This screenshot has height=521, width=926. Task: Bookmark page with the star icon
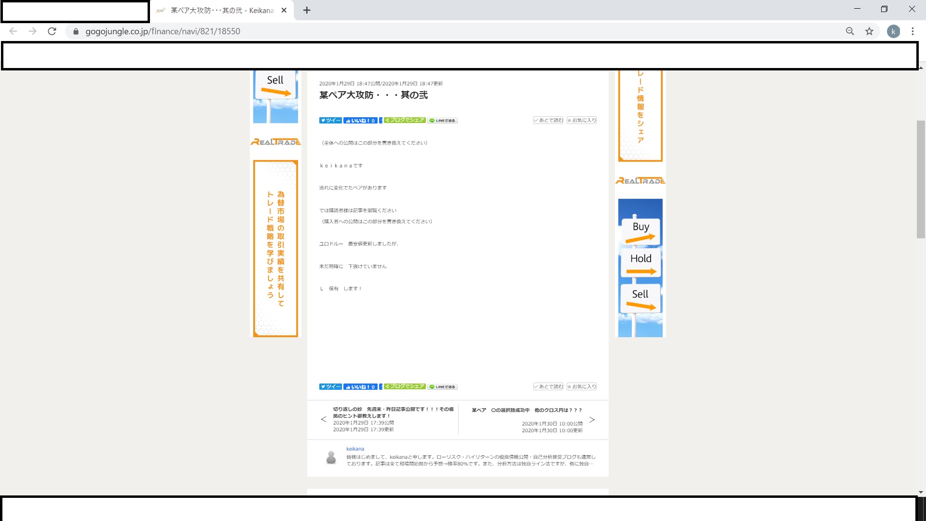click(869, 31)
